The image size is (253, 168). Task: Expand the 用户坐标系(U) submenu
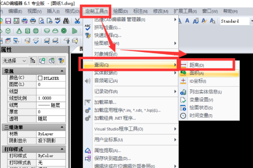(131, 139)
